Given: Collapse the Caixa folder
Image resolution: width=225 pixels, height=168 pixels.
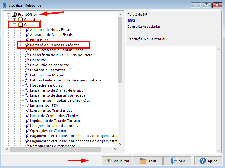Looking at the screenshot, I should click(14, 25).
